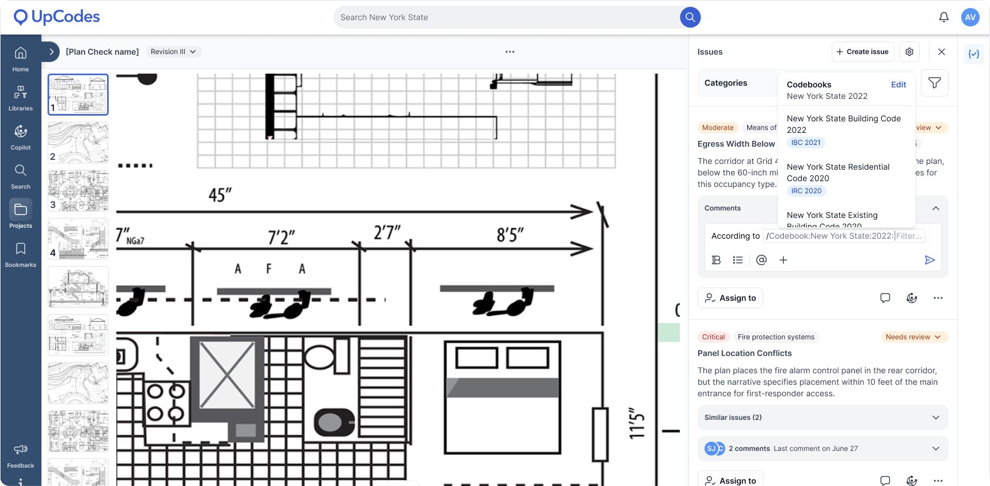Click the blue search magnifier button

pyautogui.click(x=690, y=17)
